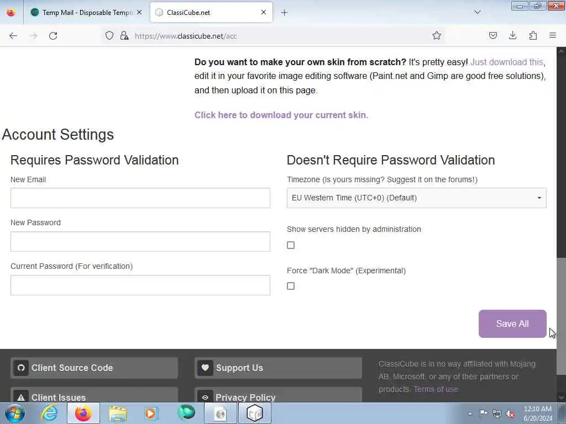Click the ClassiCube cube icon in taskbar
Screen dimensions: 566x424
(x=254, y=413)
